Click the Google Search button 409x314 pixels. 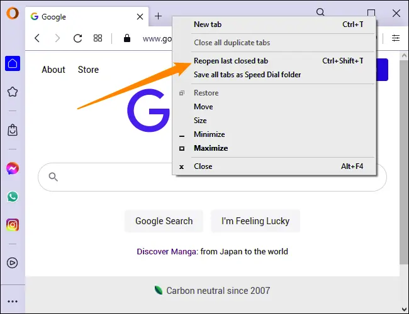[164, 221]
